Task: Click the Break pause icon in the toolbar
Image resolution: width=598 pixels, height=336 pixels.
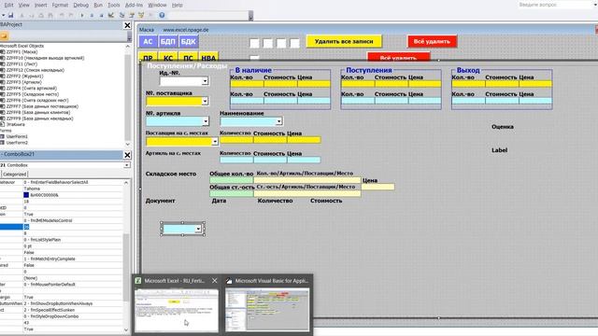Action: pyautogui.click(x=92, y=15)
